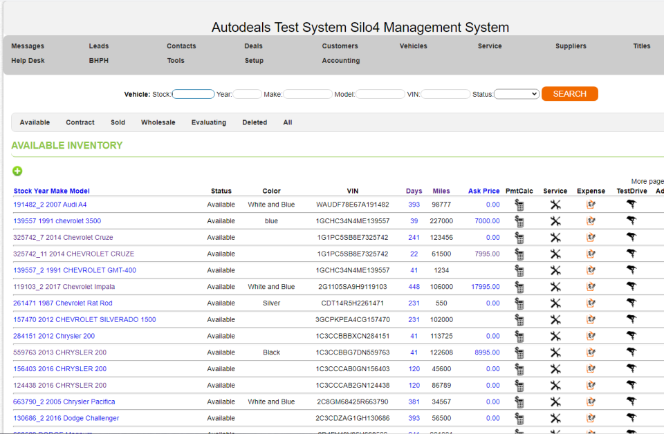Open test drive icon for 325742_11 CHEVROLET CRUZE
Viewport: 664px width, 434px height.
[x=631, y=254]
